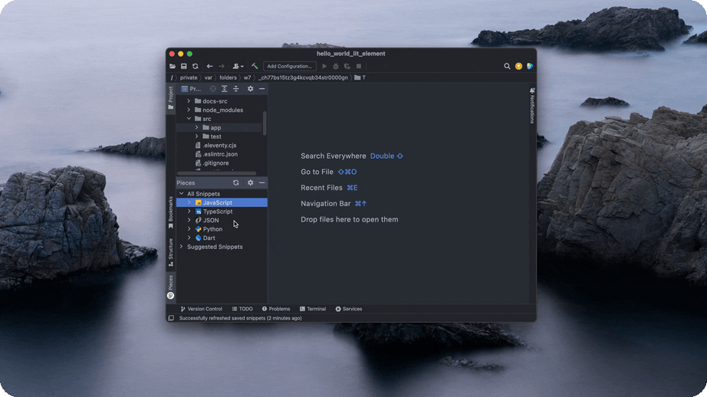Screen dimensions: 707x397
Task: Open the TODO tool window
Action: (242, 309)
